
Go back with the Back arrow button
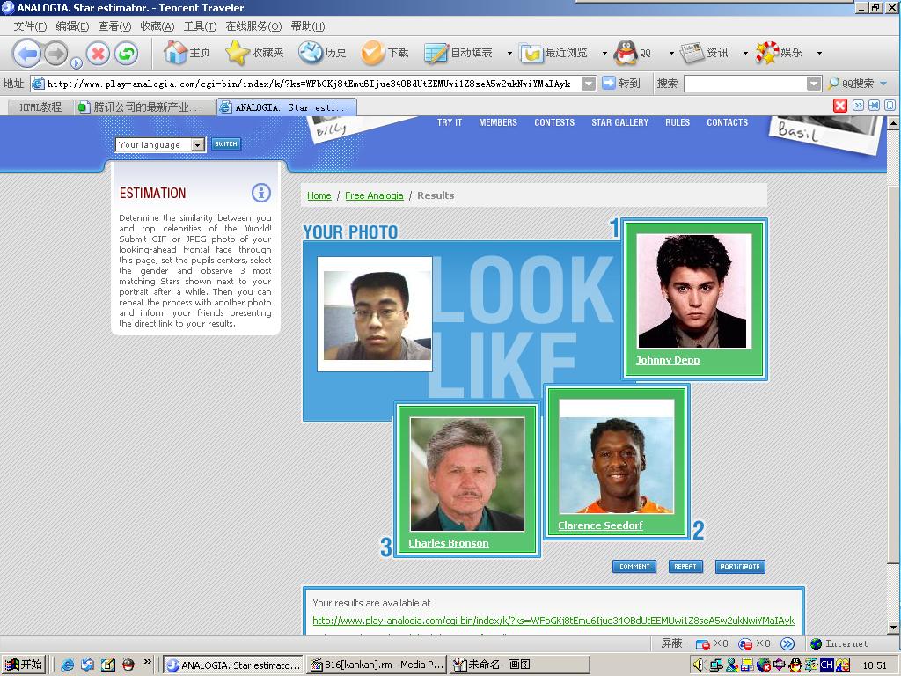26,54
